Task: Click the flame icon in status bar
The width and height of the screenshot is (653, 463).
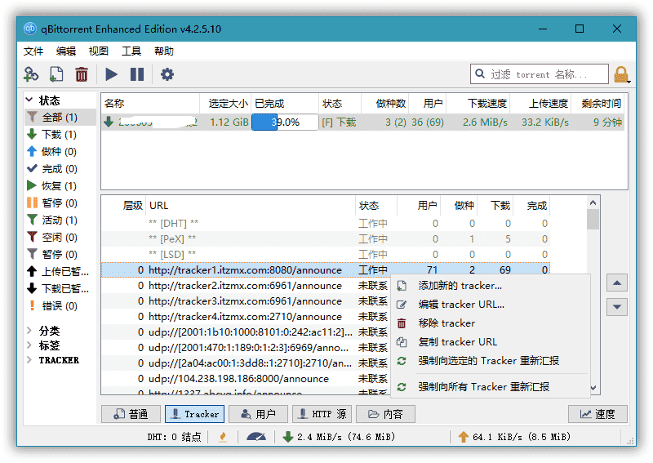Action: (223, 437)
